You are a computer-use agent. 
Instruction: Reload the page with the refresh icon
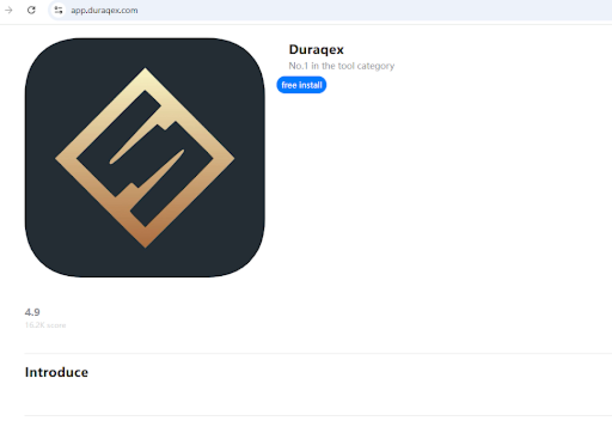click(31, 10)
